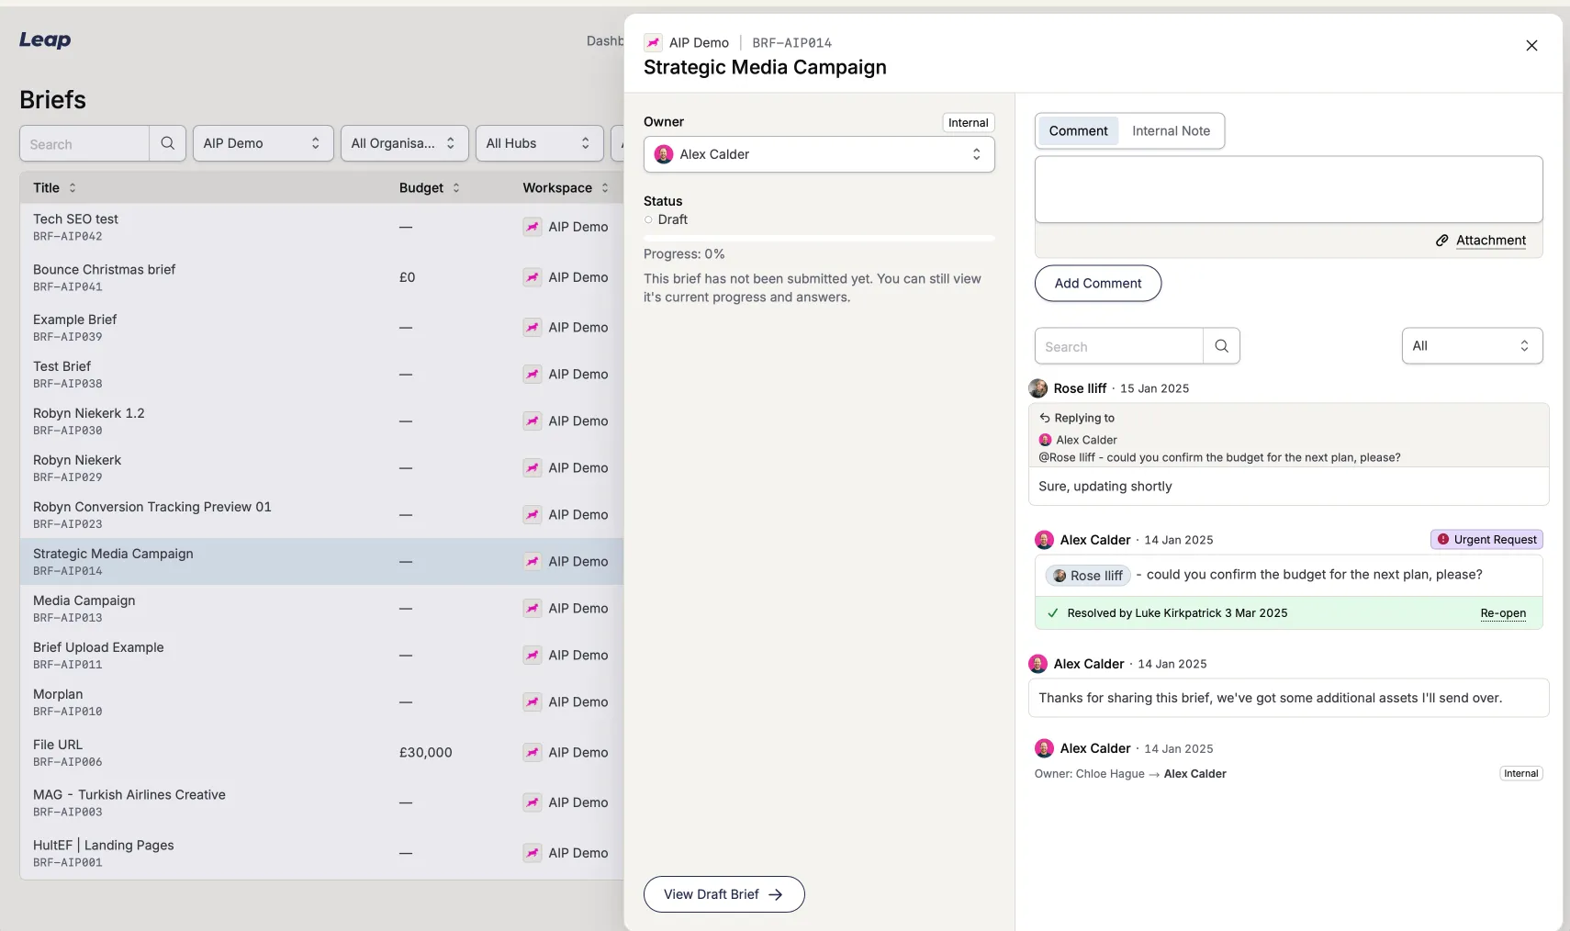Open the Alex Calder owner dropdown
1570x931 pixels.
pos(818,154)
